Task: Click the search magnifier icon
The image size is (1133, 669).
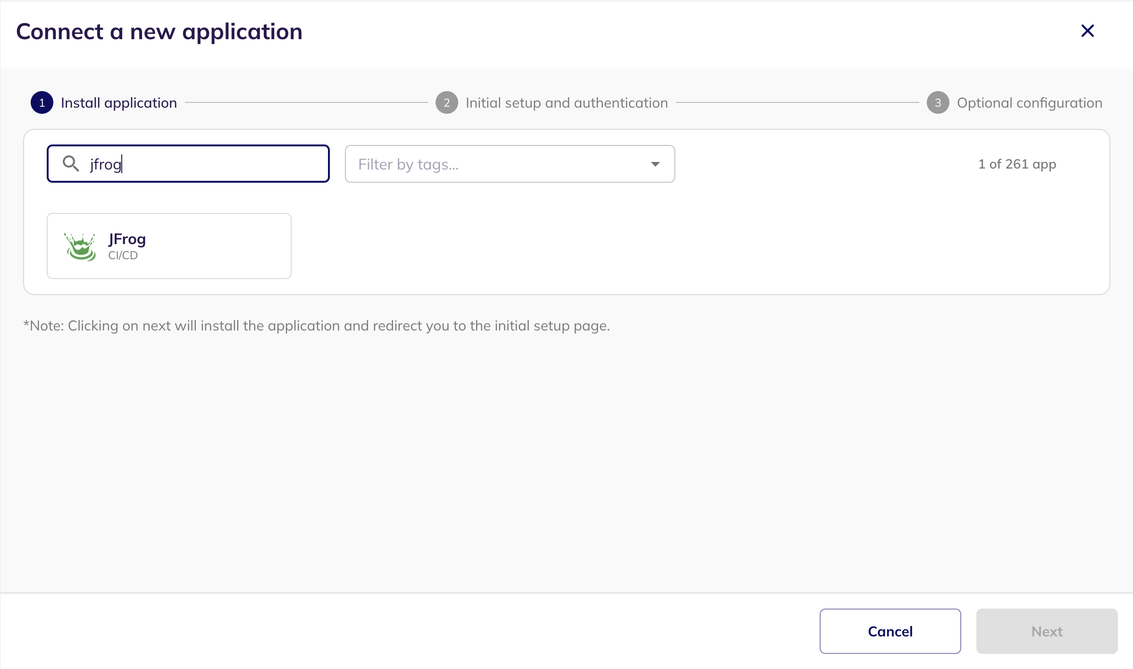Action: coord(71,163)
